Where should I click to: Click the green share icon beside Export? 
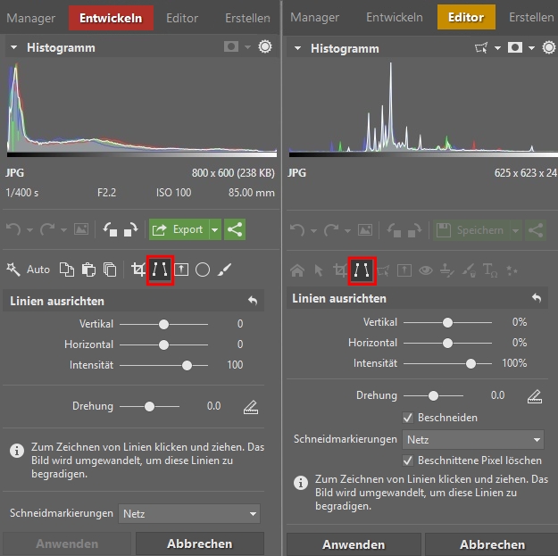coord(236,229)
